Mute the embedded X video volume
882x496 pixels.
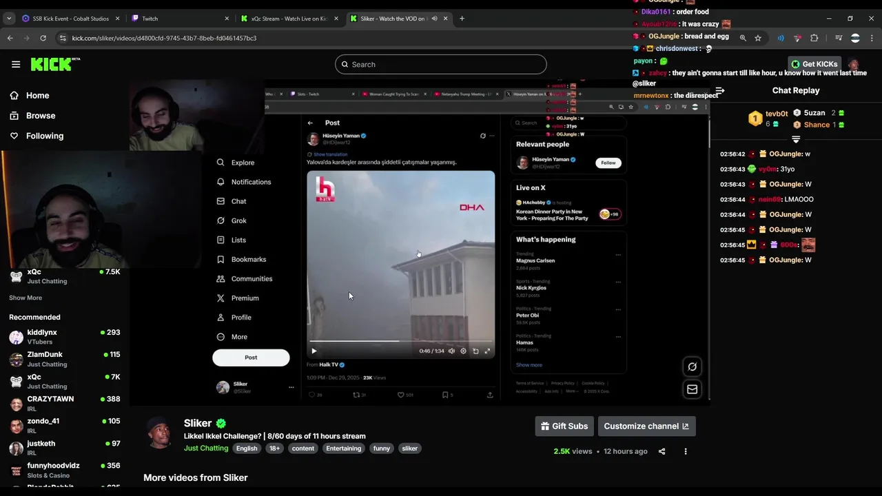click(451, 351)
